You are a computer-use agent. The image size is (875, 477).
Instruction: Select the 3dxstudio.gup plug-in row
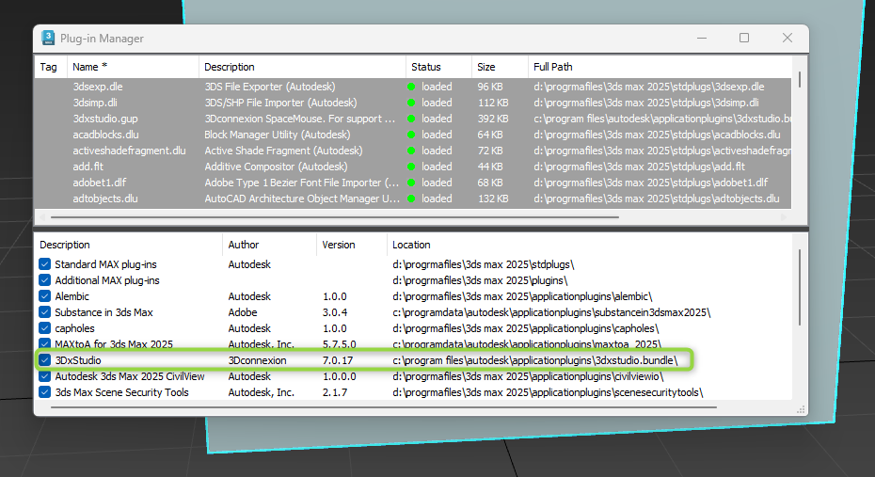413,119
